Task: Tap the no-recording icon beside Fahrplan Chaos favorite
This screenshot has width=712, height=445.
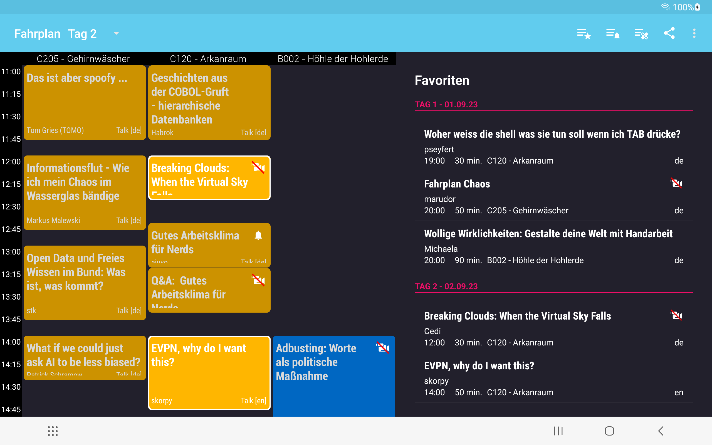Action: [x=676, y=183]
